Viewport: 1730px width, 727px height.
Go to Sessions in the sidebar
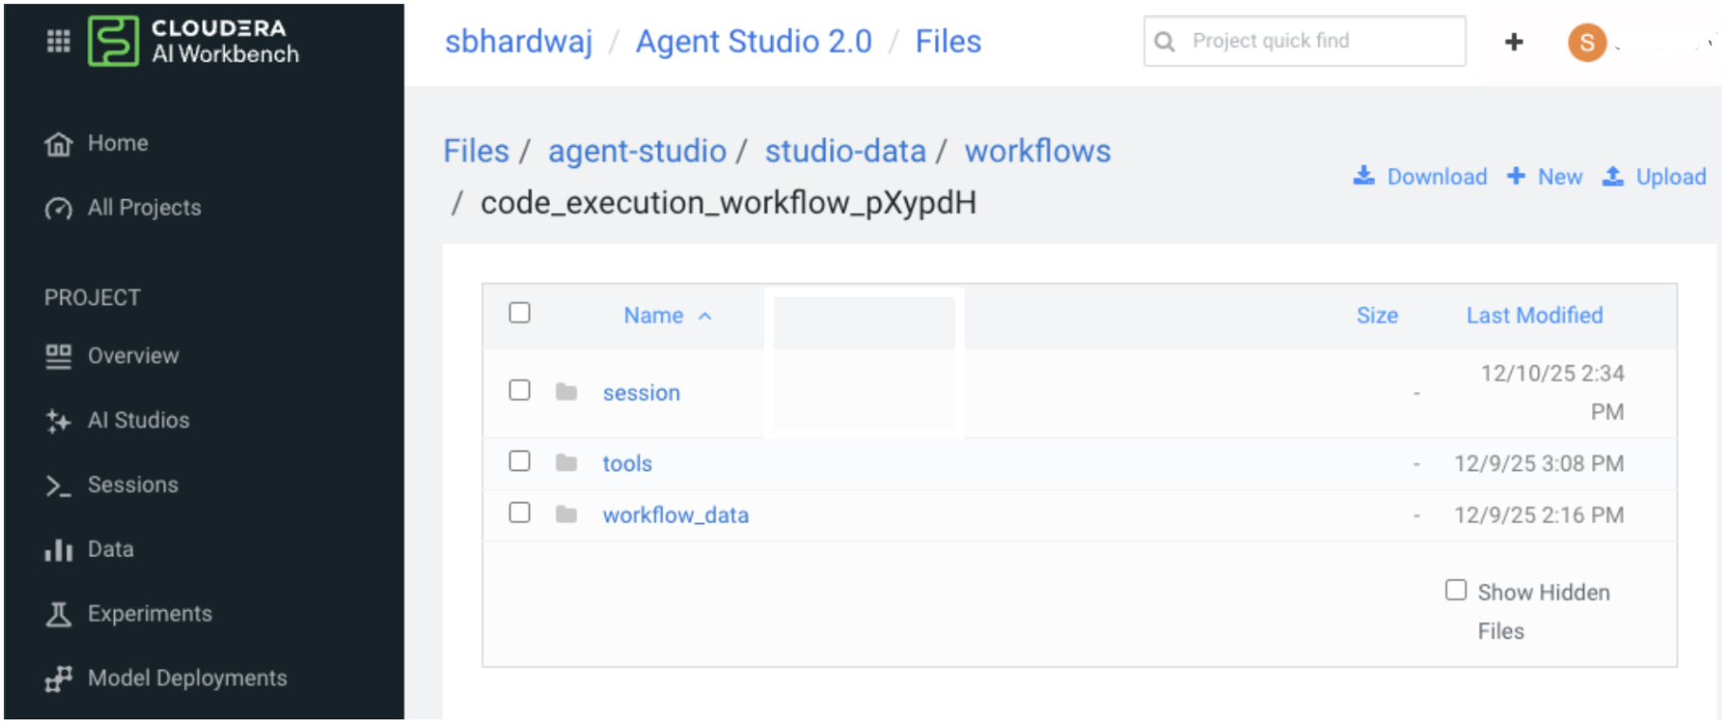click(x=132, y=485)
